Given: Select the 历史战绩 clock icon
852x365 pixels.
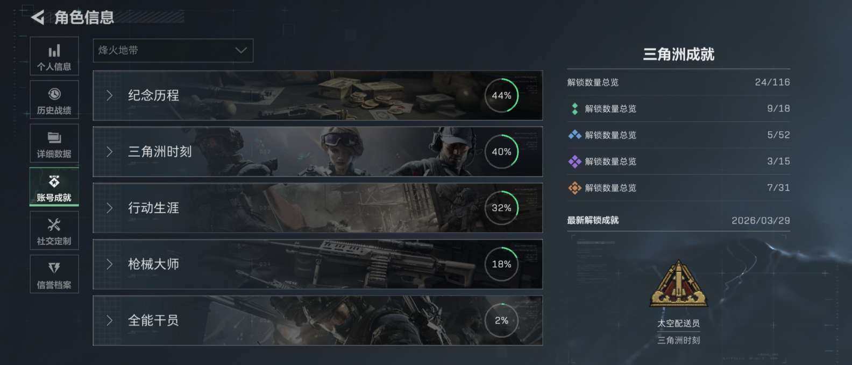Looking at the screenshot, I should tap(54, 94).
